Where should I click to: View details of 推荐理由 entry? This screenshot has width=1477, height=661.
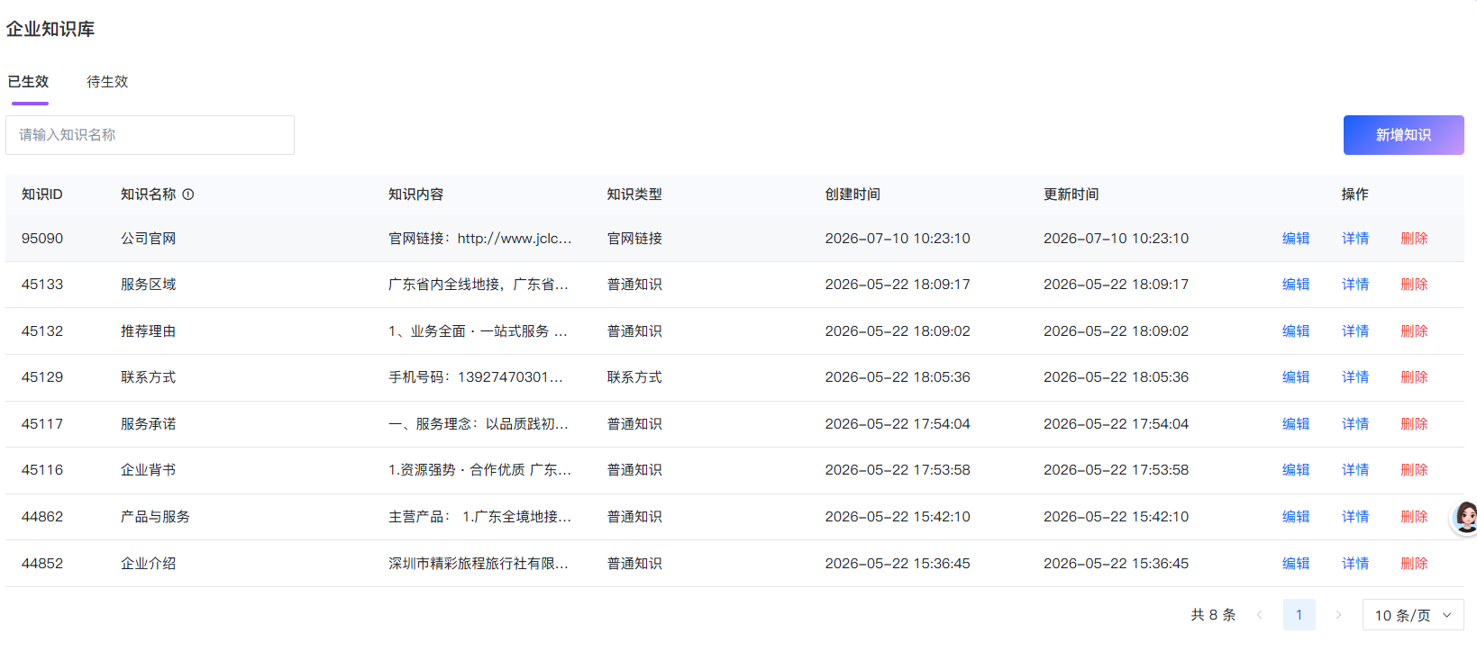tap(1355, 331)
